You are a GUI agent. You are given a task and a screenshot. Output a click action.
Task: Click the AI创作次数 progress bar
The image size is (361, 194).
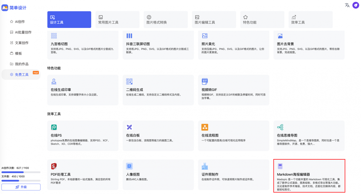click(x=21, y=172)
